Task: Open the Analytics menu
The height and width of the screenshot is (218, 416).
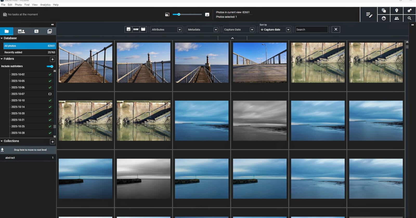Action: 45,5
